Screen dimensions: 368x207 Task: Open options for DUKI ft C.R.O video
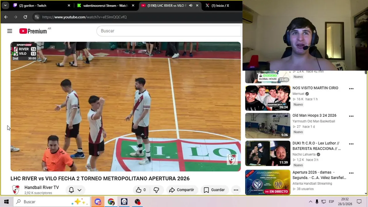click(351, 144)
